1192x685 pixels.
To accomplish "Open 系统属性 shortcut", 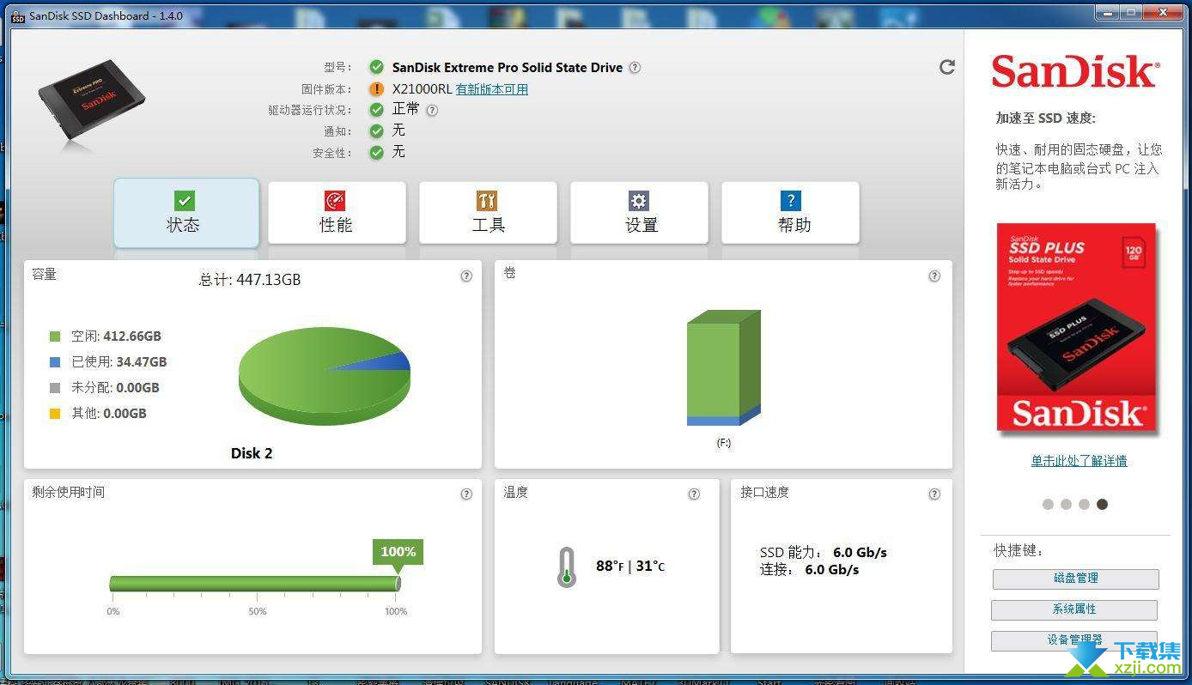I will pos(1074,609).
